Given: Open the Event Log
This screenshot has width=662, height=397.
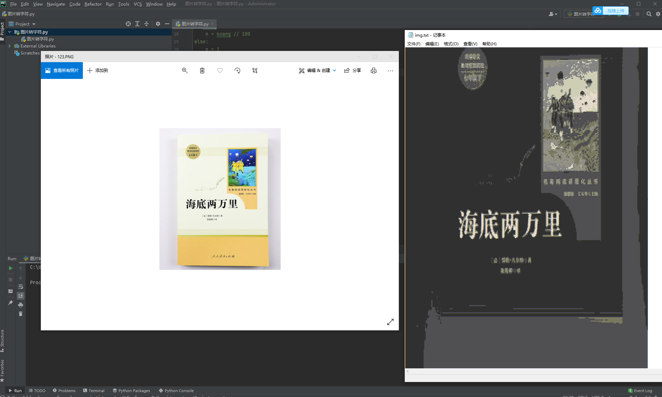Looking at the screenshot, I should pyautogui.click(x=640, y=390).
